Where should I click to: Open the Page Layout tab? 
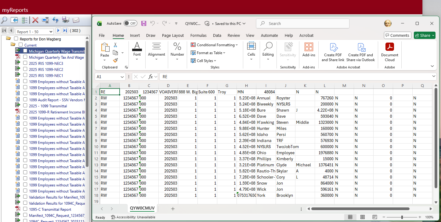173,35
